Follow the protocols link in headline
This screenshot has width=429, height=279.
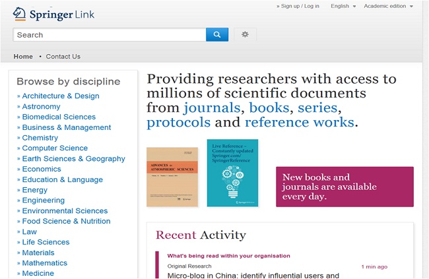point(179,123)
